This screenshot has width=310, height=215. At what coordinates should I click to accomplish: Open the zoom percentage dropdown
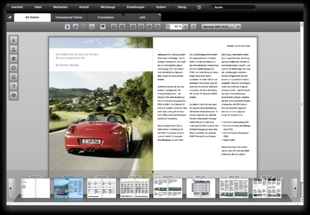pos(185,27)
